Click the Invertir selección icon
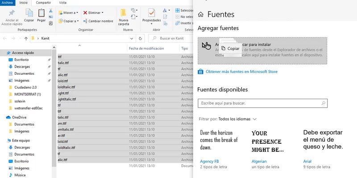This screenshot has height=178, width=357. coord(177,23)
